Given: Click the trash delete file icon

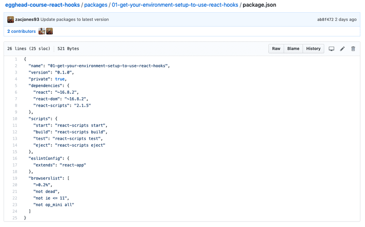Looking at the screenshot, I should (x=353, y=49).
